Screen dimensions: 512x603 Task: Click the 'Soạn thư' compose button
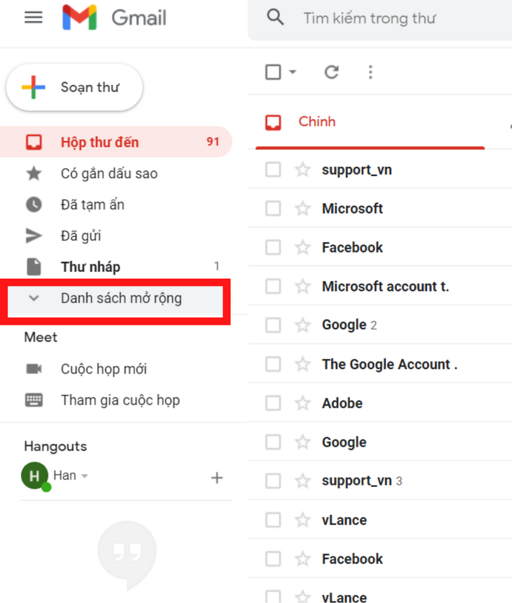click(74, 87)
